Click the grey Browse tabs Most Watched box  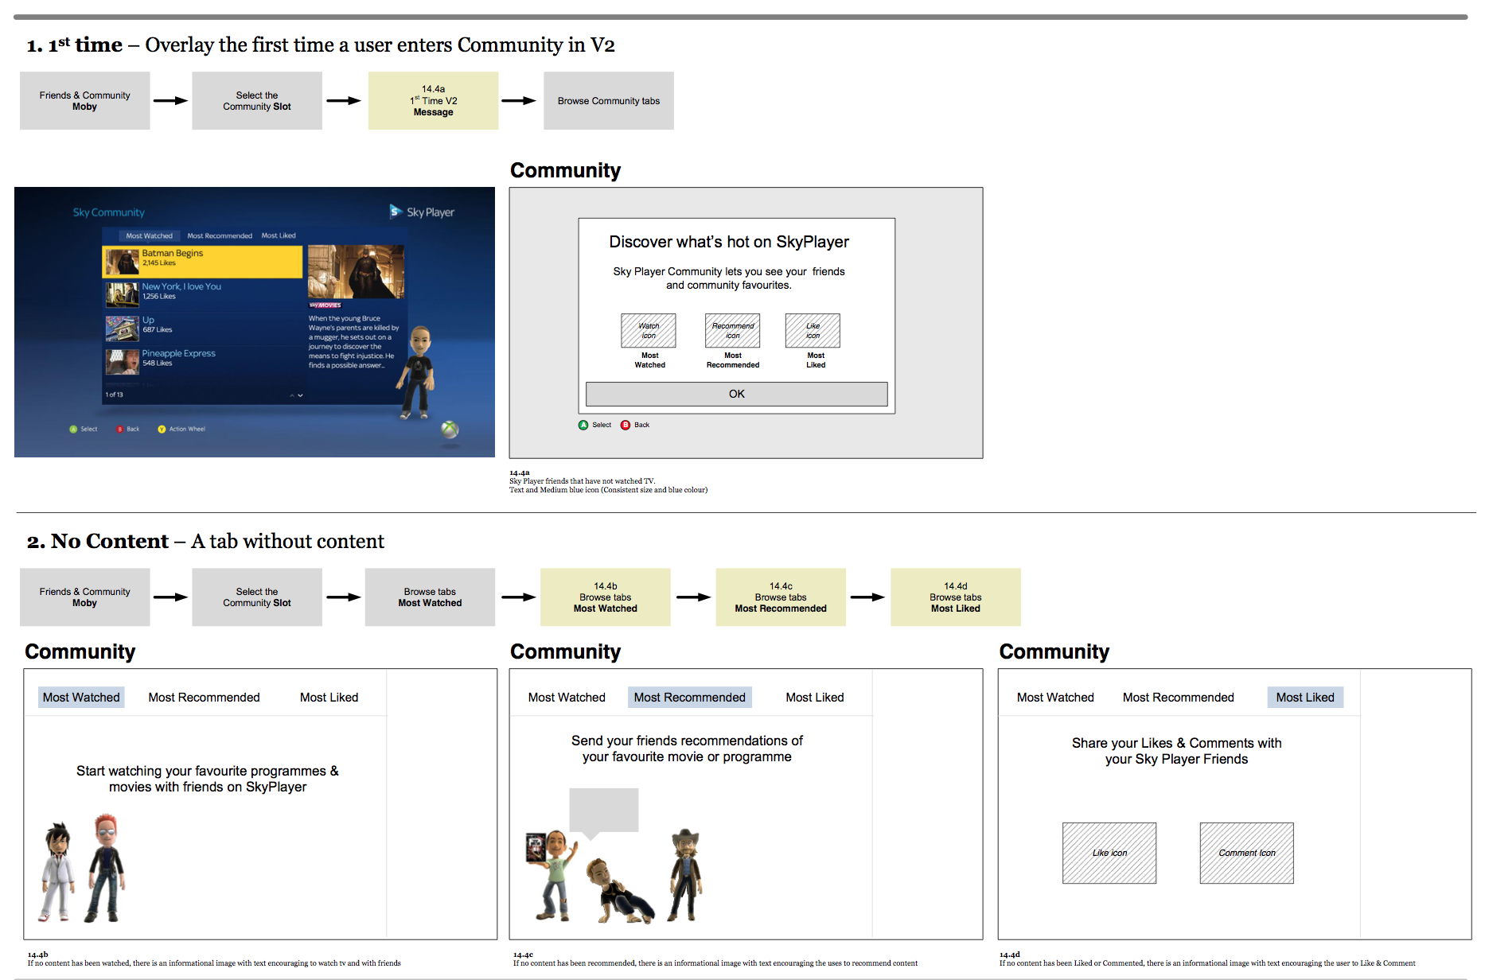[x=431, y=597]
